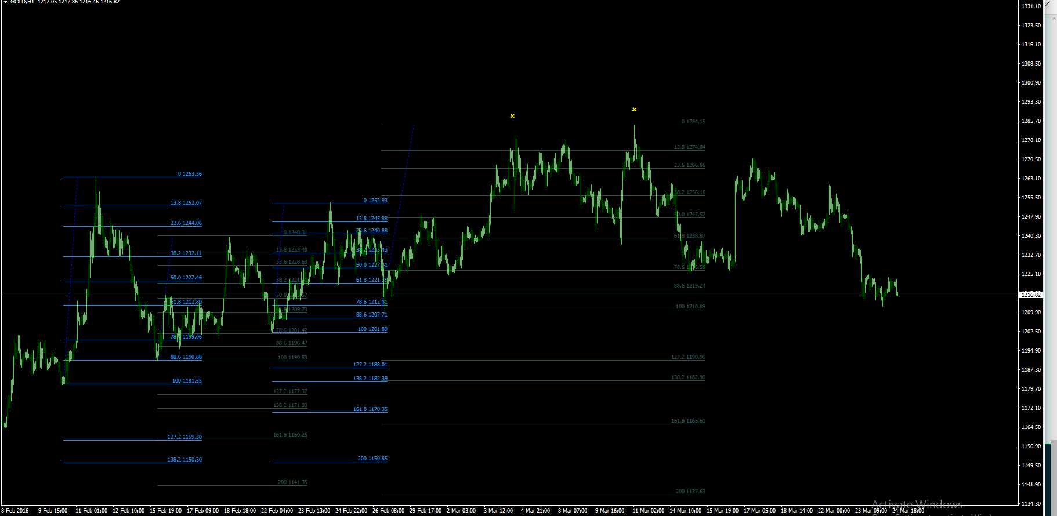The width and height of the screenshot is (1057, 516).
Task: Select the Fibonacci level label "0 1252.93"
Action: point(375,201)
